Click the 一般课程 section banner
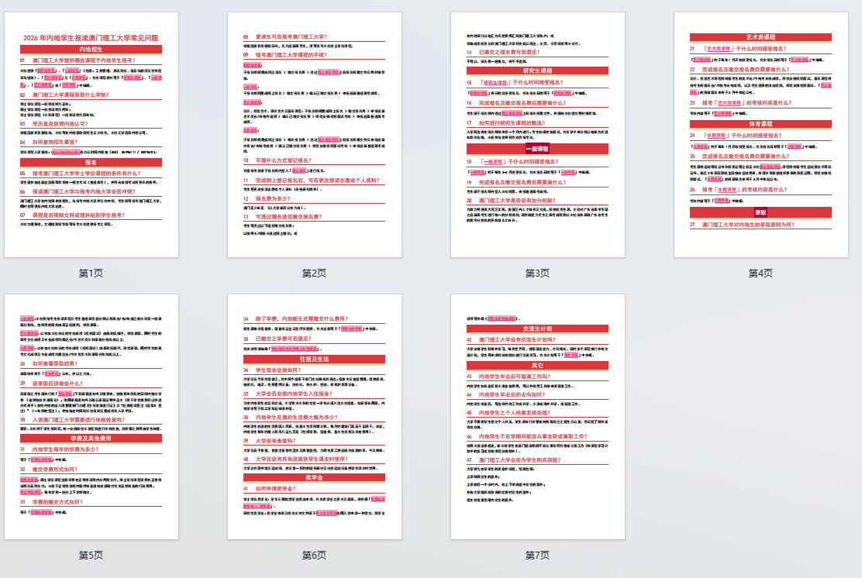 [537, 149]
